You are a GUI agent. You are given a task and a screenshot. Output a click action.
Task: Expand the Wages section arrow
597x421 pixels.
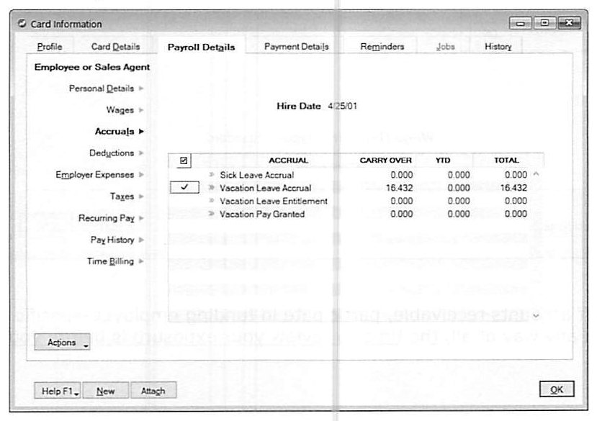click(141, 110)
